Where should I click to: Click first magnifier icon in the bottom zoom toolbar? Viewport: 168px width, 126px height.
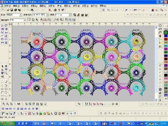(3, 104)
